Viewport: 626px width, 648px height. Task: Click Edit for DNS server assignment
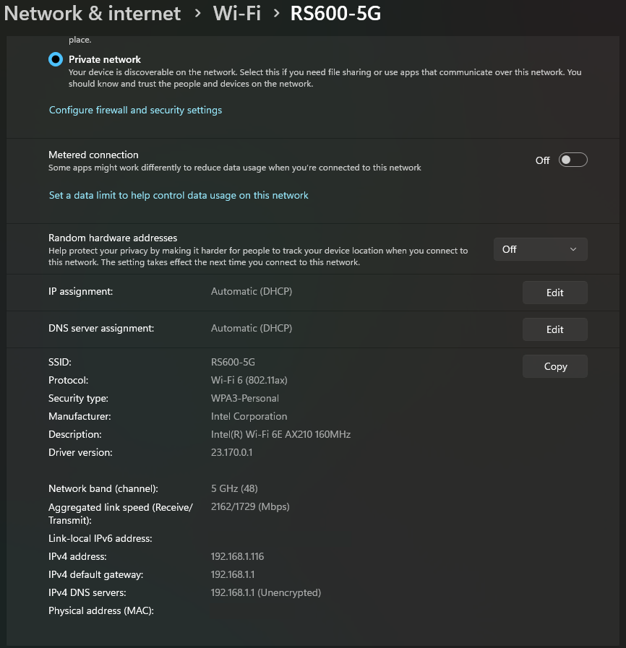coord(554,329)
